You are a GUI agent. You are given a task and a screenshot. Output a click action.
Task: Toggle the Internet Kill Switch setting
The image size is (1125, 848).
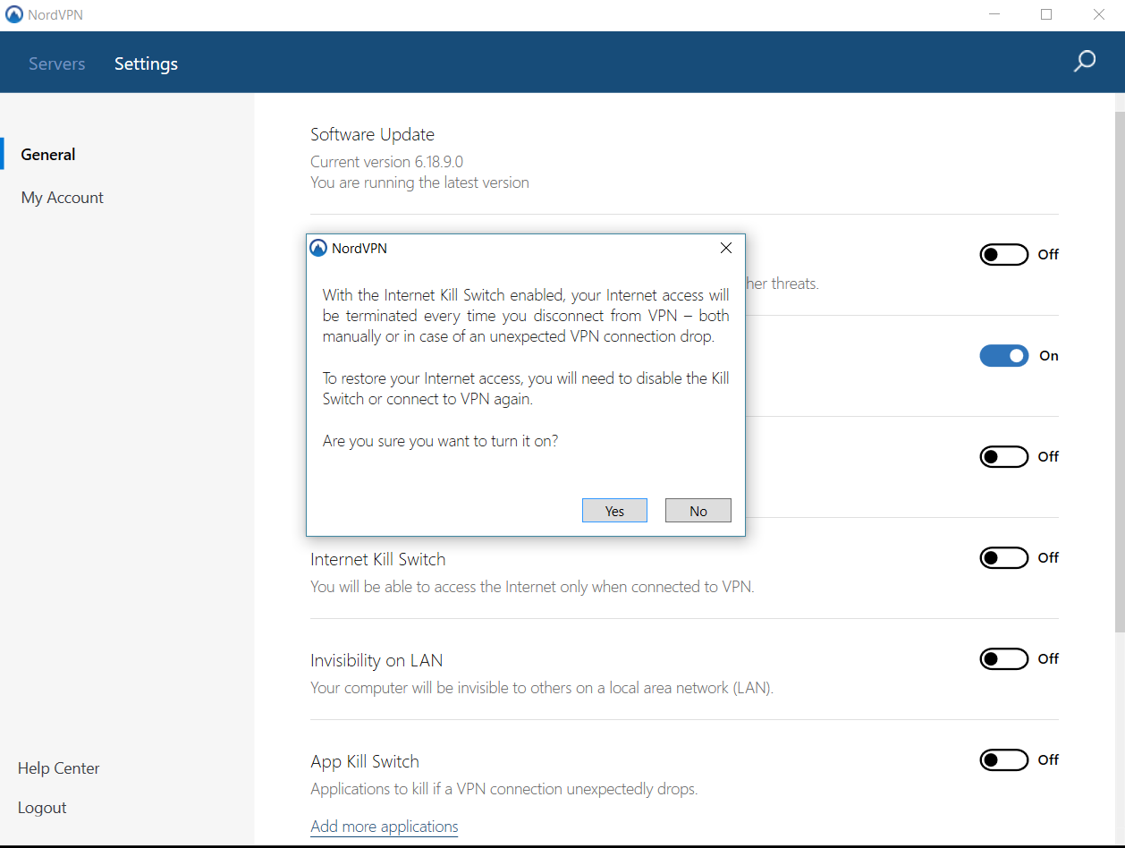(1003, 558)
